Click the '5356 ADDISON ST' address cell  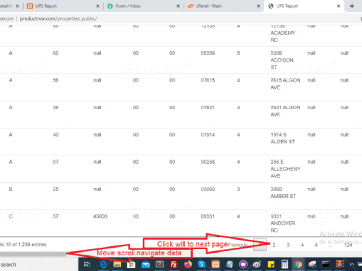click(x=282, y=60)
